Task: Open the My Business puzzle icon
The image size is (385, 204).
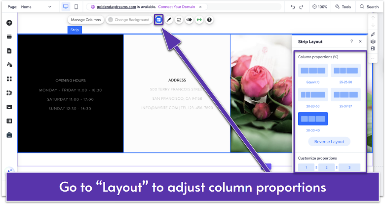Action: point(9,93)
